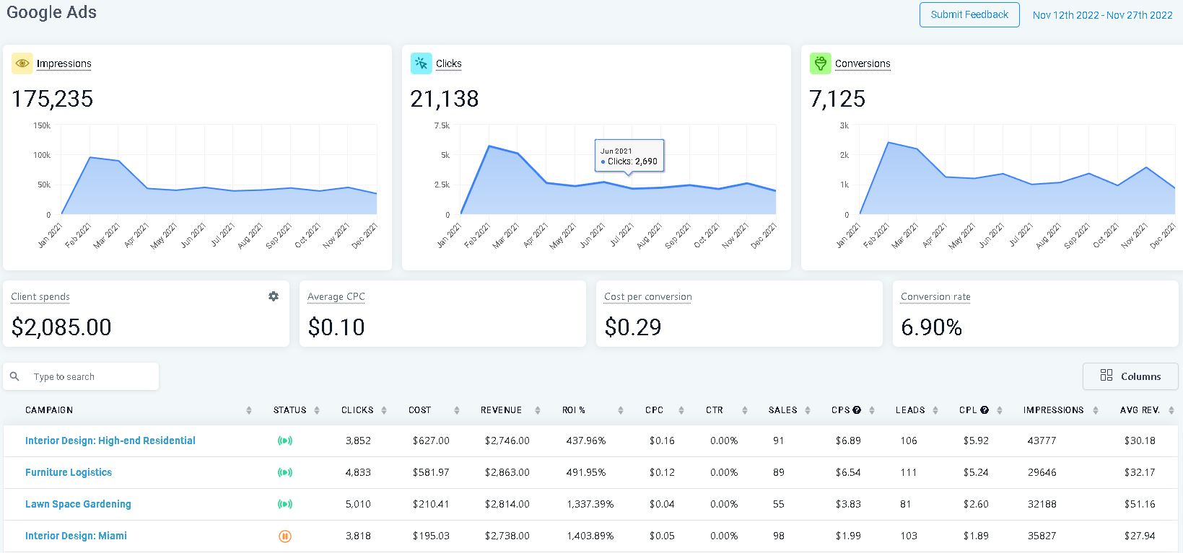
Task: Click the Impressions card title
Action: (x=64, y=63)
